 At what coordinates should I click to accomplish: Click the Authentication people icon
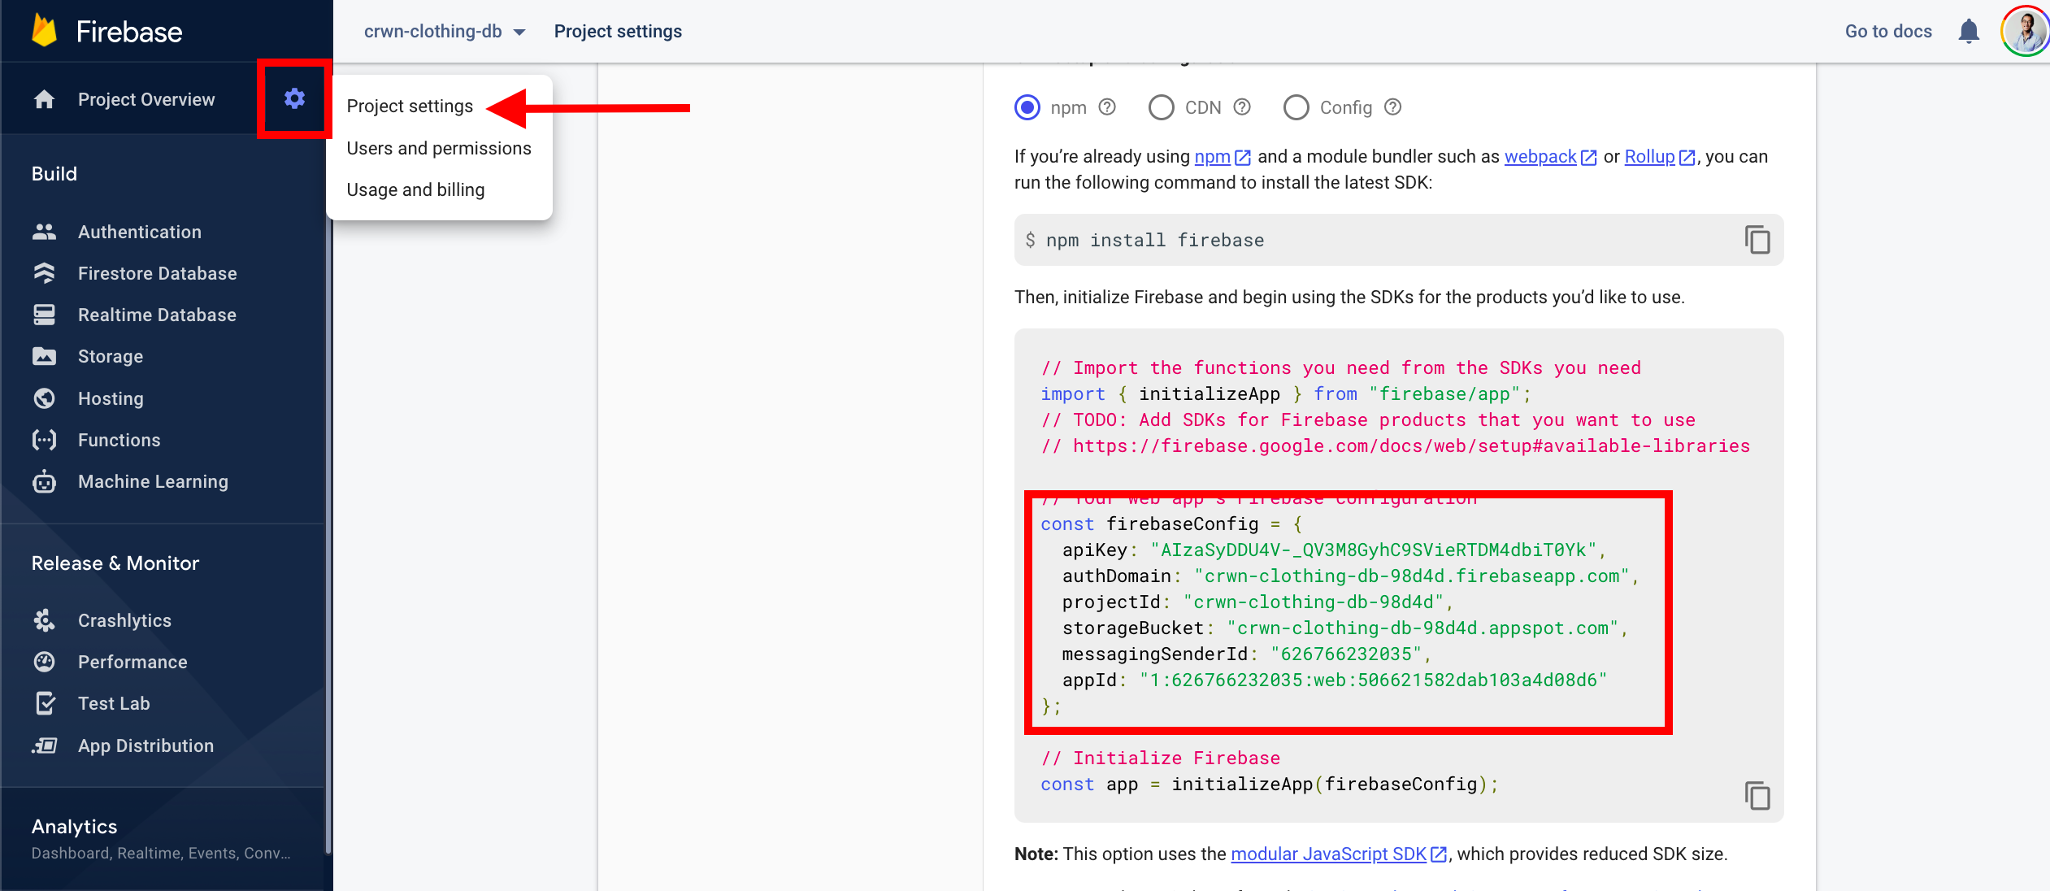(x=44, y=232)
